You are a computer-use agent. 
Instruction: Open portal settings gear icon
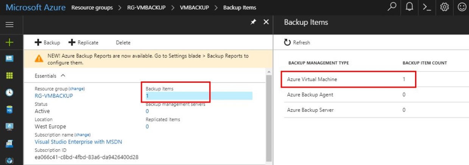(x=444, y=7)
